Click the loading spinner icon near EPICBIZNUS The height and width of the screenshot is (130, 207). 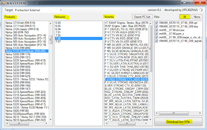(x=201, y=10)
